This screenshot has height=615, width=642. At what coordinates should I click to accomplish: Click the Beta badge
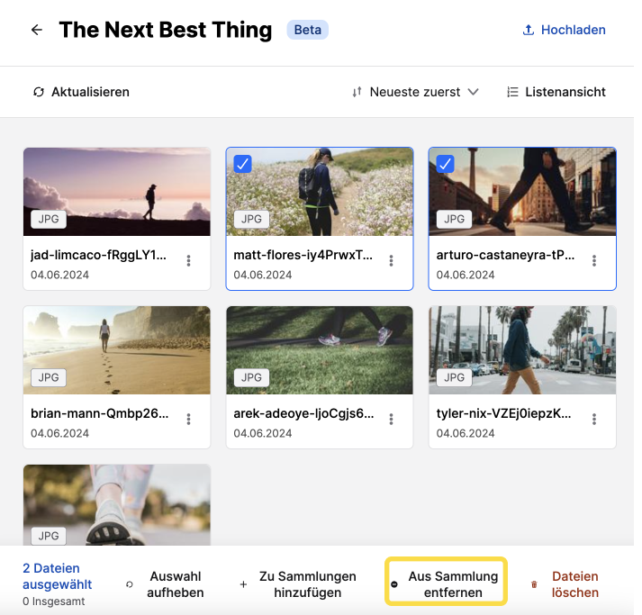click(x=307, y=30)
